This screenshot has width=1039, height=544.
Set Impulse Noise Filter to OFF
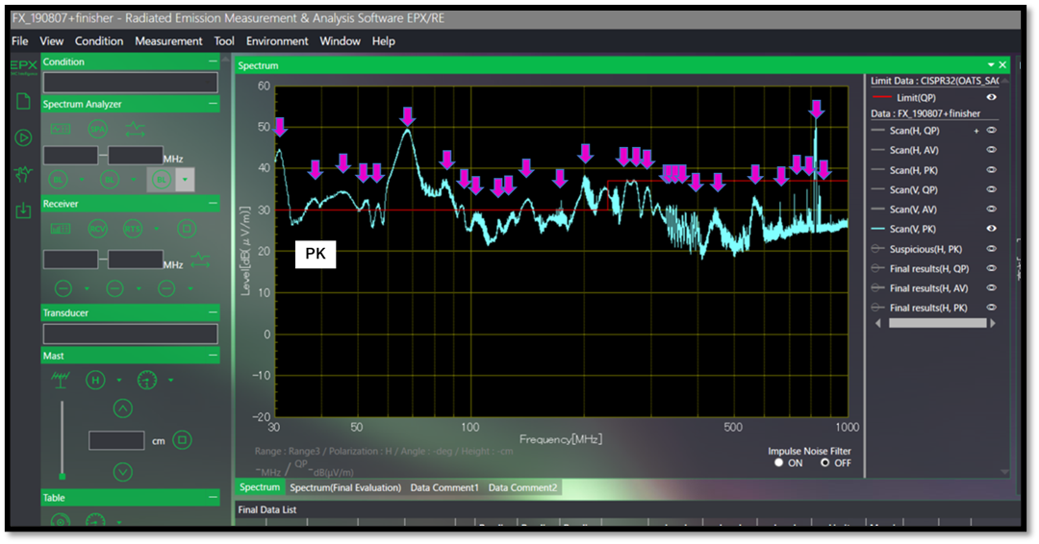[x=825, y=462]
